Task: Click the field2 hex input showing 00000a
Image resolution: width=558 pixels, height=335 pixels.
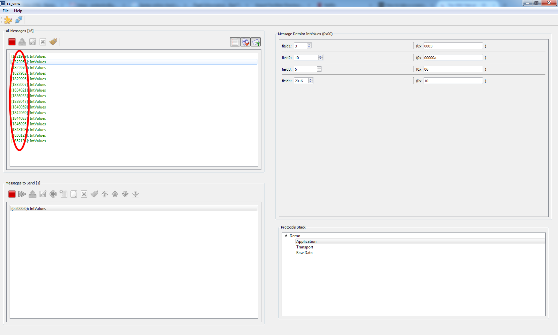Action: click(453, 58)
